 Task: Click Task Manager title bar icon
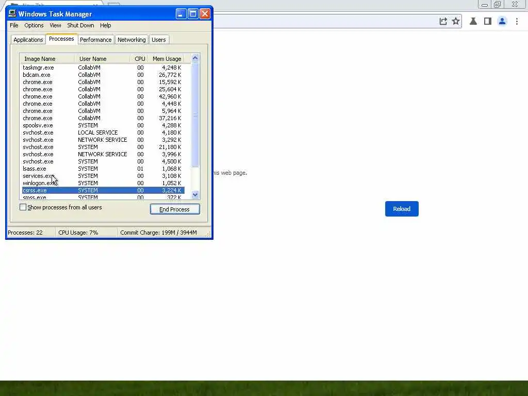tap(12, 13)
